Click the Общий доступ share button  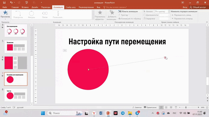(x=198, y=7)
